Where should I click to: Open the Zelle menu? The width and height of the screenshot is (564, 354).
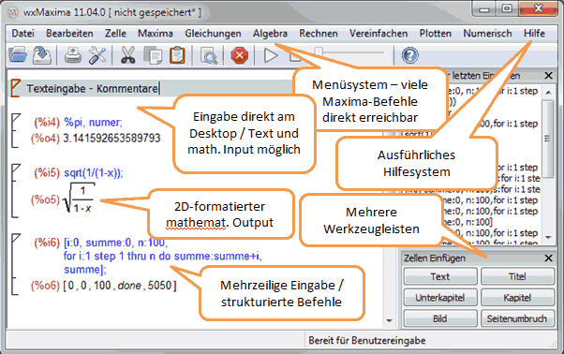point(115,34)
